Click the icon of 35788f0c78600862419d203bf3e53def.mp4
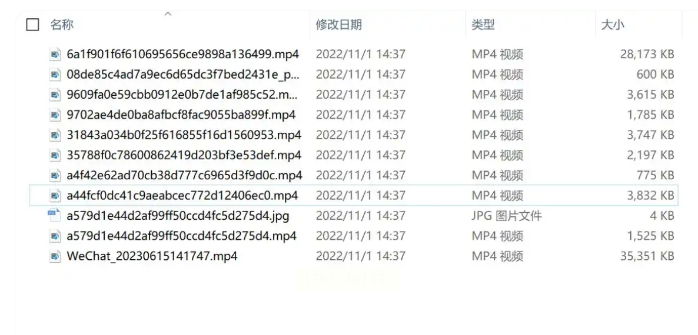Viewport: 698px width, 335px height. pyautogui.click(x=55, y=156)
